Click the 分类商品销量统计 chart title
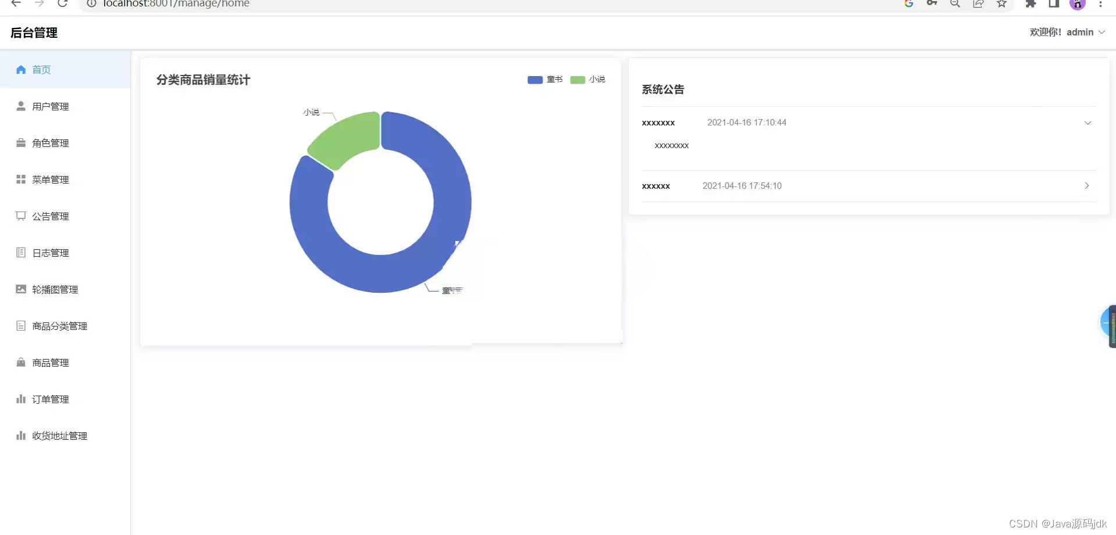1116x535 pixels. (203, 80)
